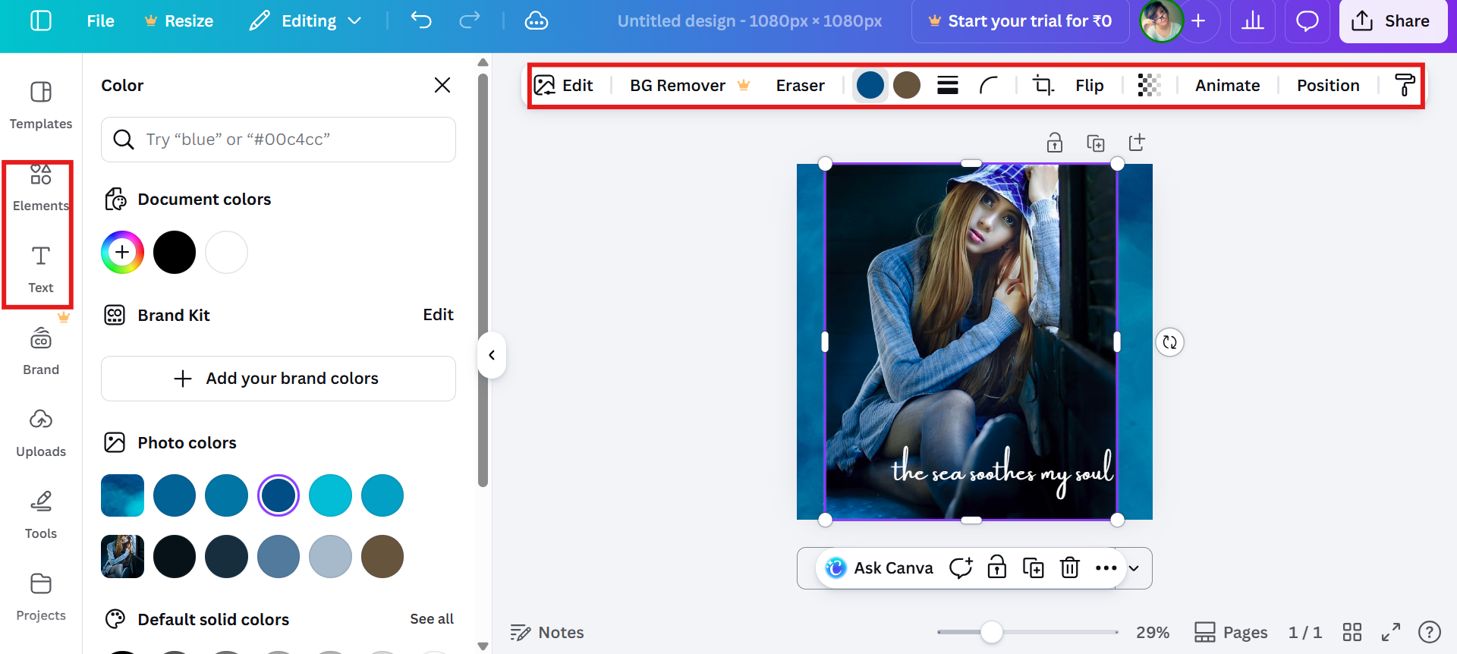This screenshot has width=1457, height=654.
Task: Click the Edit image button
Action: click(563, 86)
